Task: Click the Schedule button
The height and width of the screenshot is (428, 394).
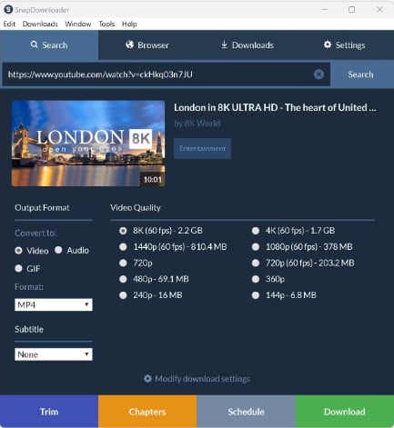Action: [x=246, y=412]
